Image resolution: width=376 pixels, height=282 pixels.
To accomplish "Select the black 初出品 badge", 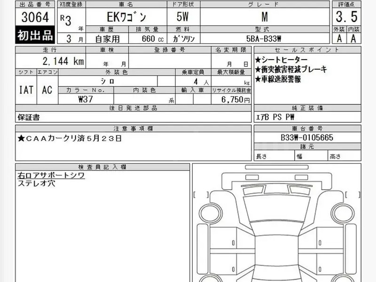I will 35,35.
